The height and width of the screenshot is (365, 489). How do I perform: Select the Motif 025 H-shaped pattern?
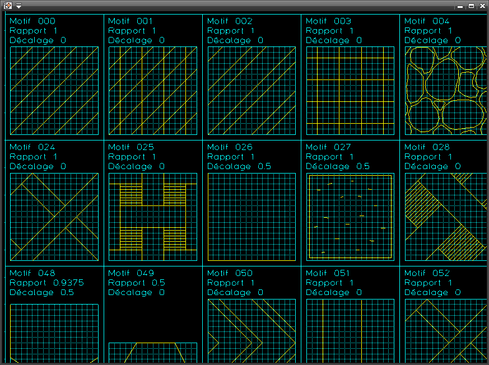153,217
